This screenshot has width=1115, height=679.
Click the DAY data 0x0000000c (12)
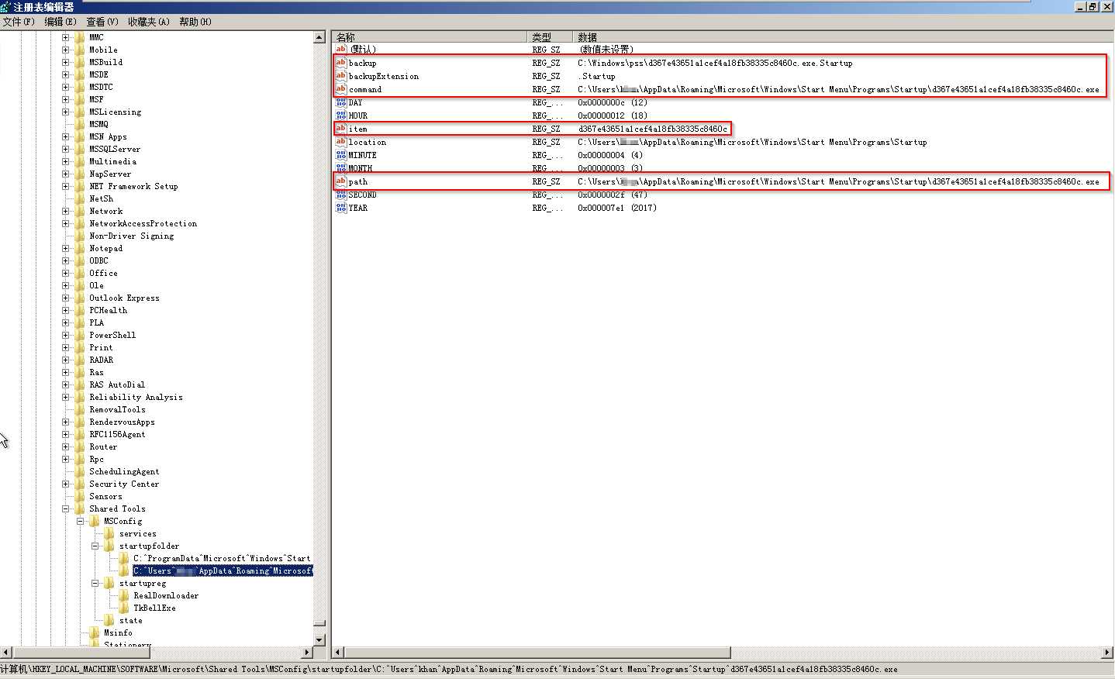[x=612, y=102]
